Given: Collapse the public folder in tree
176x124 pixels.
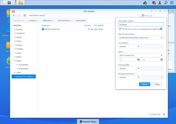Looking at the screenshot, I should click(15, 61).
